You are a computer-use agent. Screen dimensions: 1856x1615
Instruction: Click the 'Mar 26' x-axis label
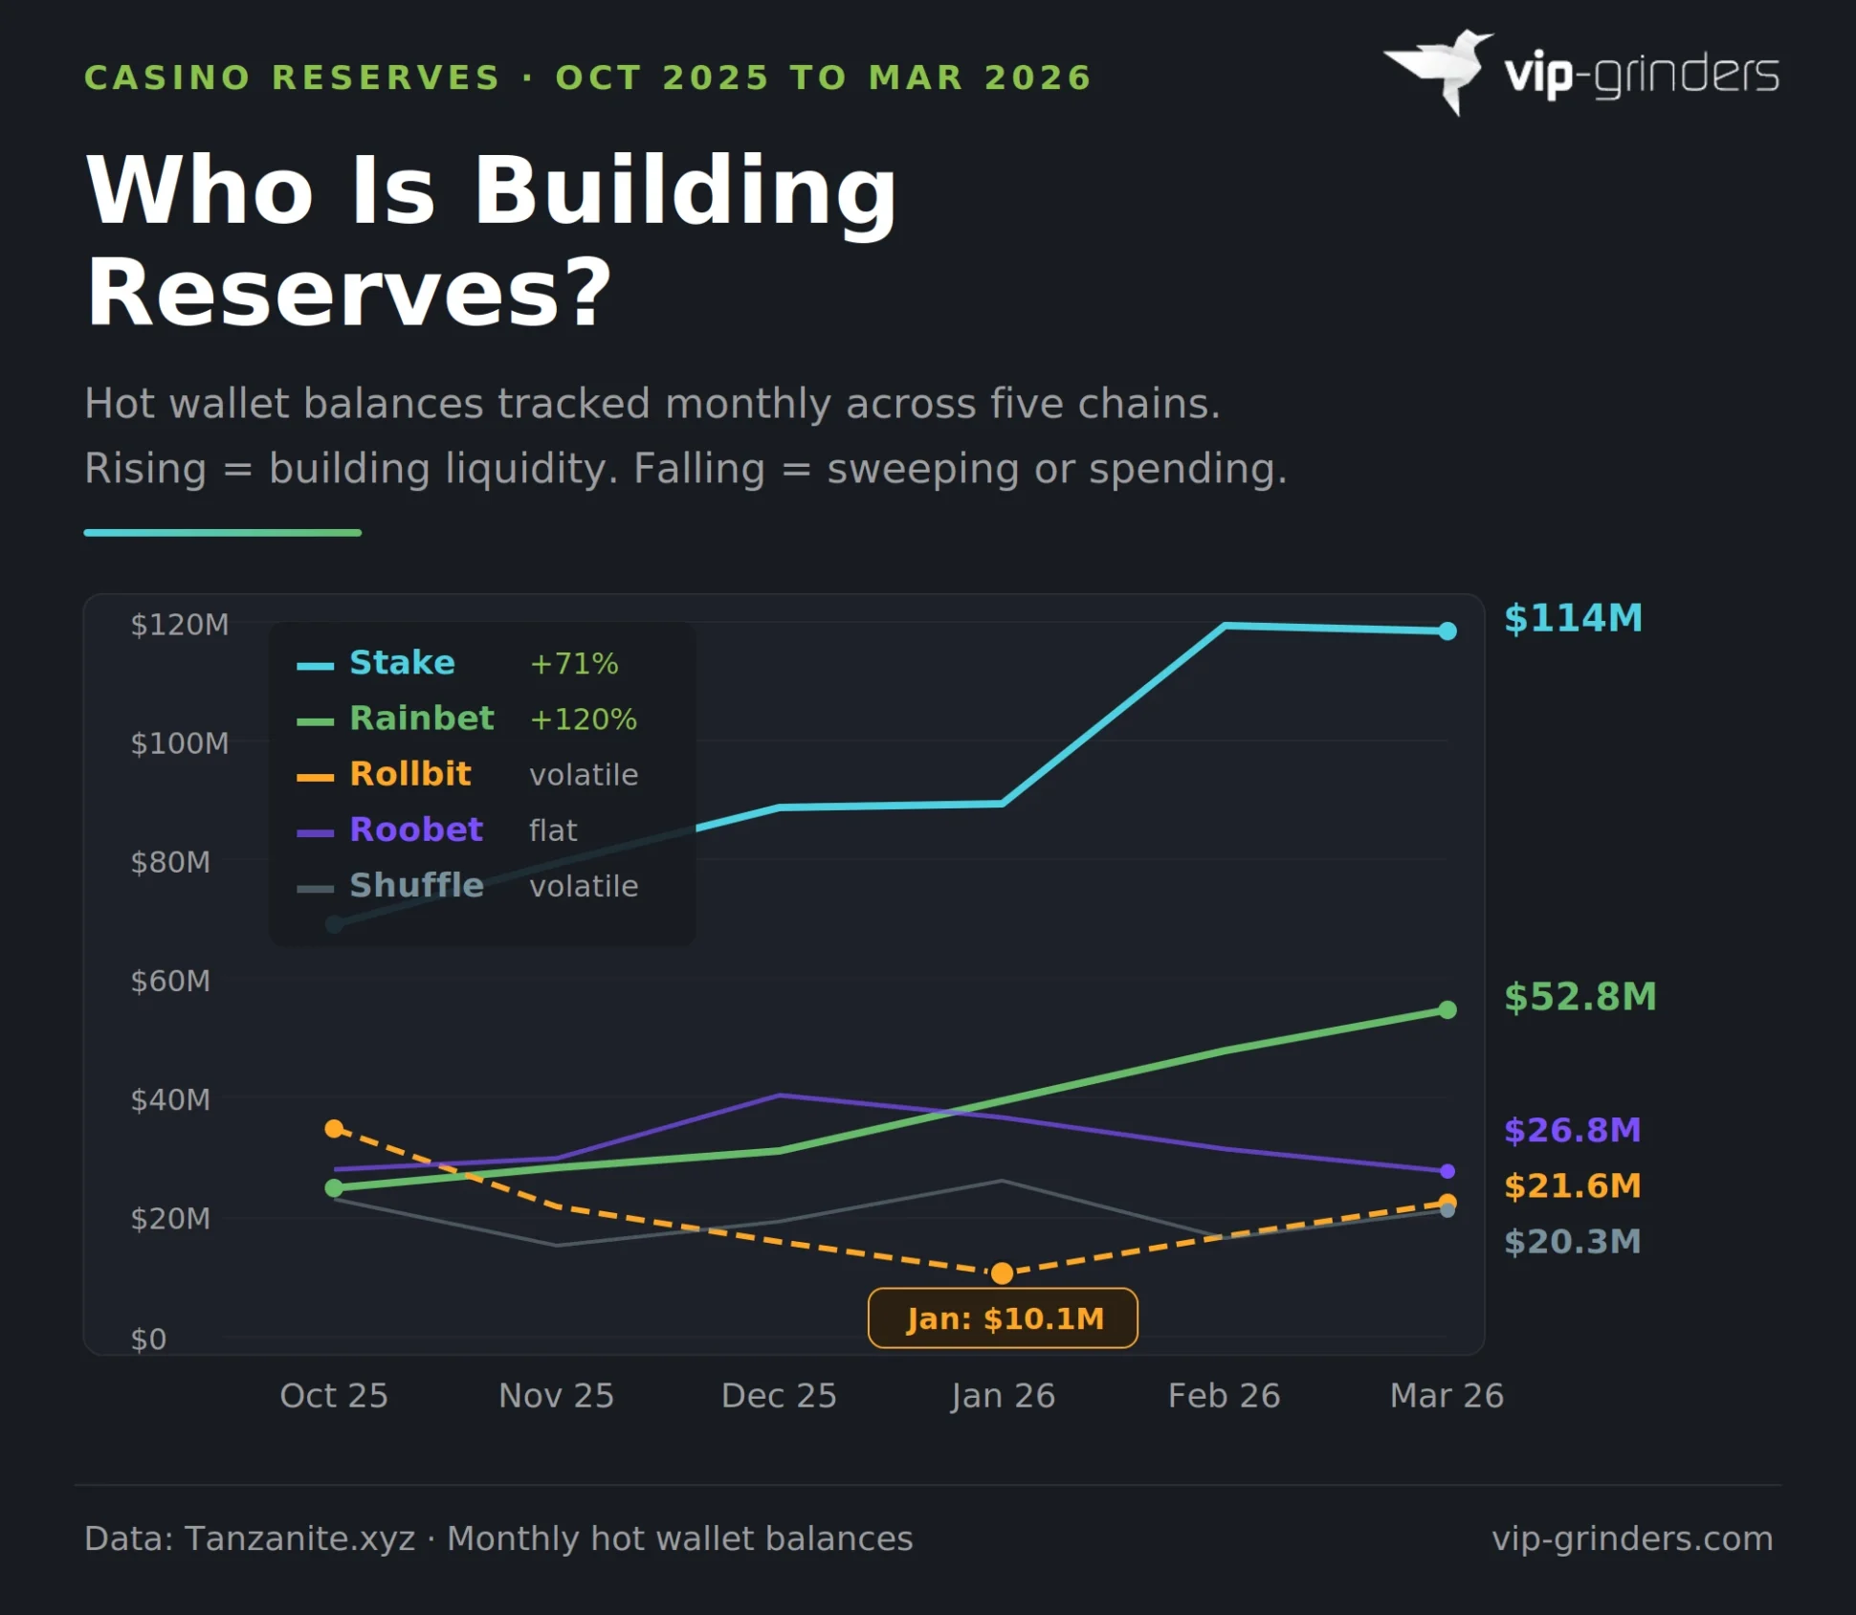click(1447, 1396)
